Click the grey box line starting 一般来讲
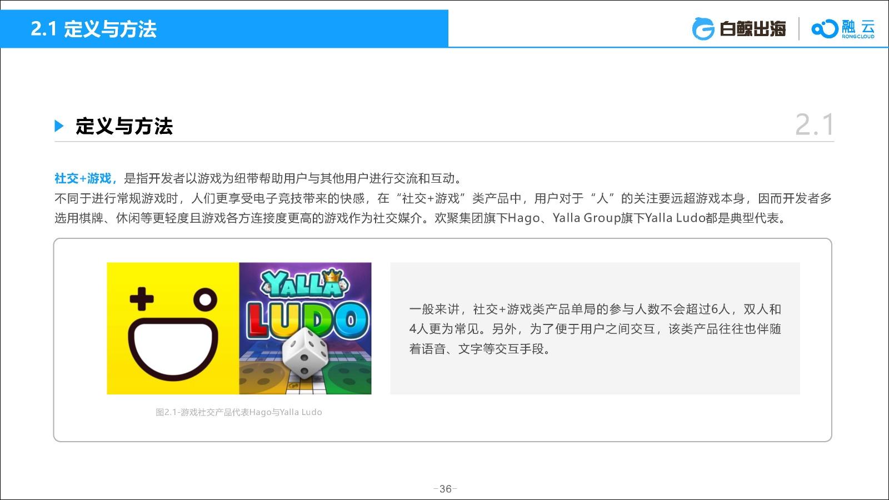Viewport: 889px width, 500px height. point(595,309)
